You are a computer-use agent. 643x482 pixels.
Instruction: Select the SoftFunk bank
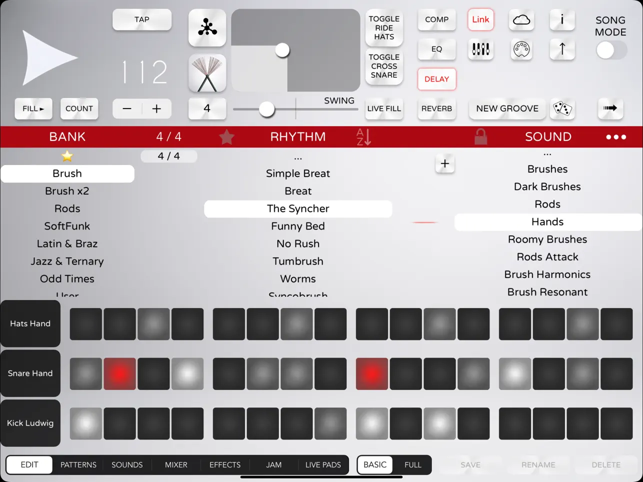tap(67, 226)
